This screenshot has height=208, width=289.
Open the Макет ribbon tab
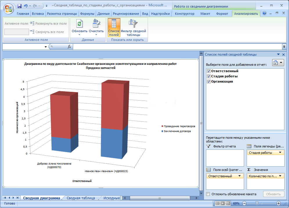click(205, 14)
